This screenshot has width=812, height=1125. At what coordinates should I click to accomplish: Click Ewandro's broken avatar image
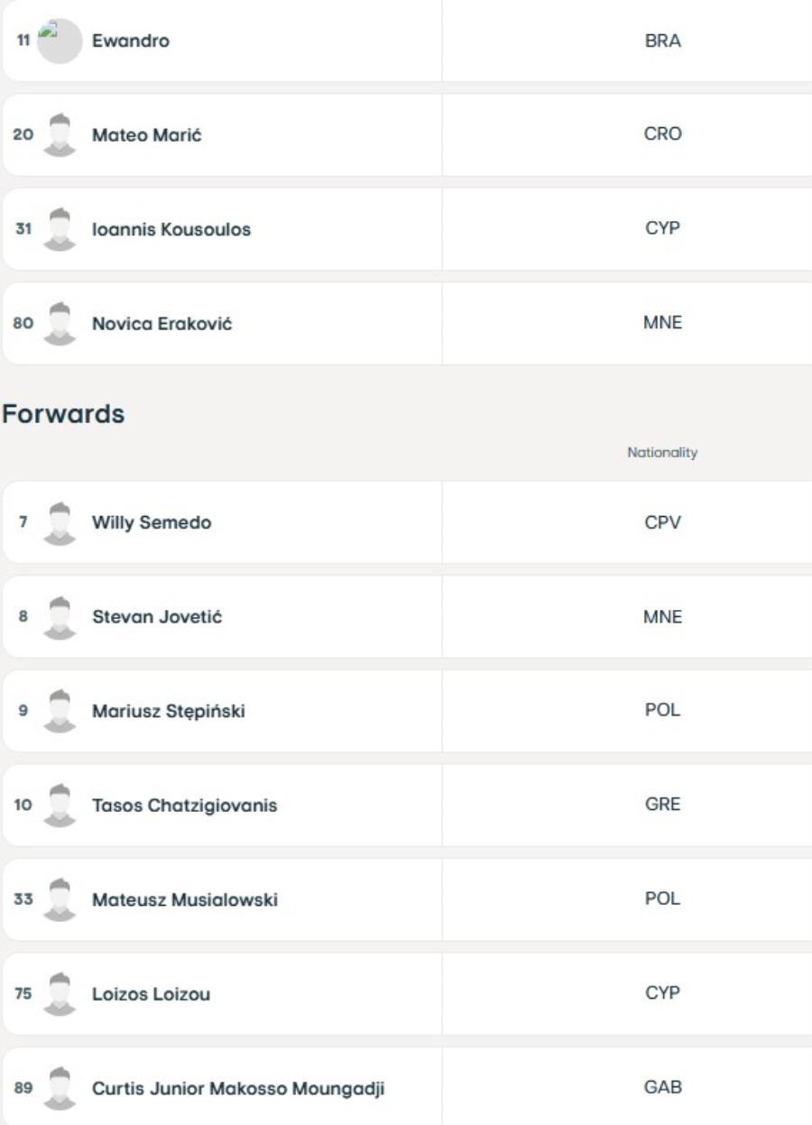point(60,41)
